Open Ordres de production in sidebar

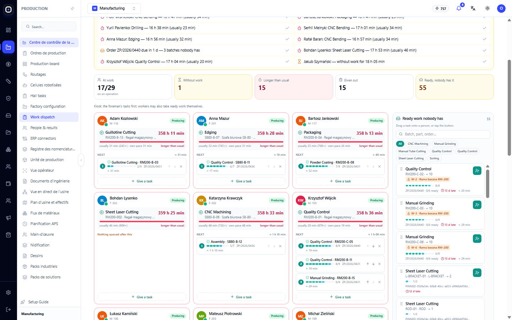pos(49,53)
